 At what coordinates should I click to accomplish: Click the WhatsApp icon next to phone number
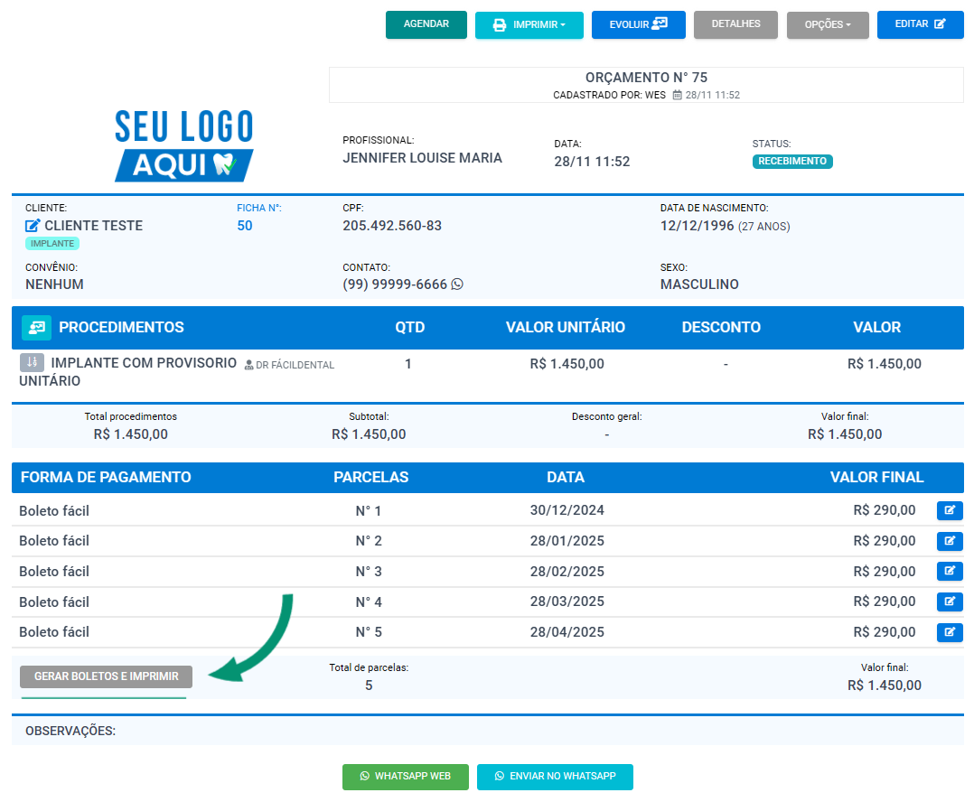(x=457, y=284)
